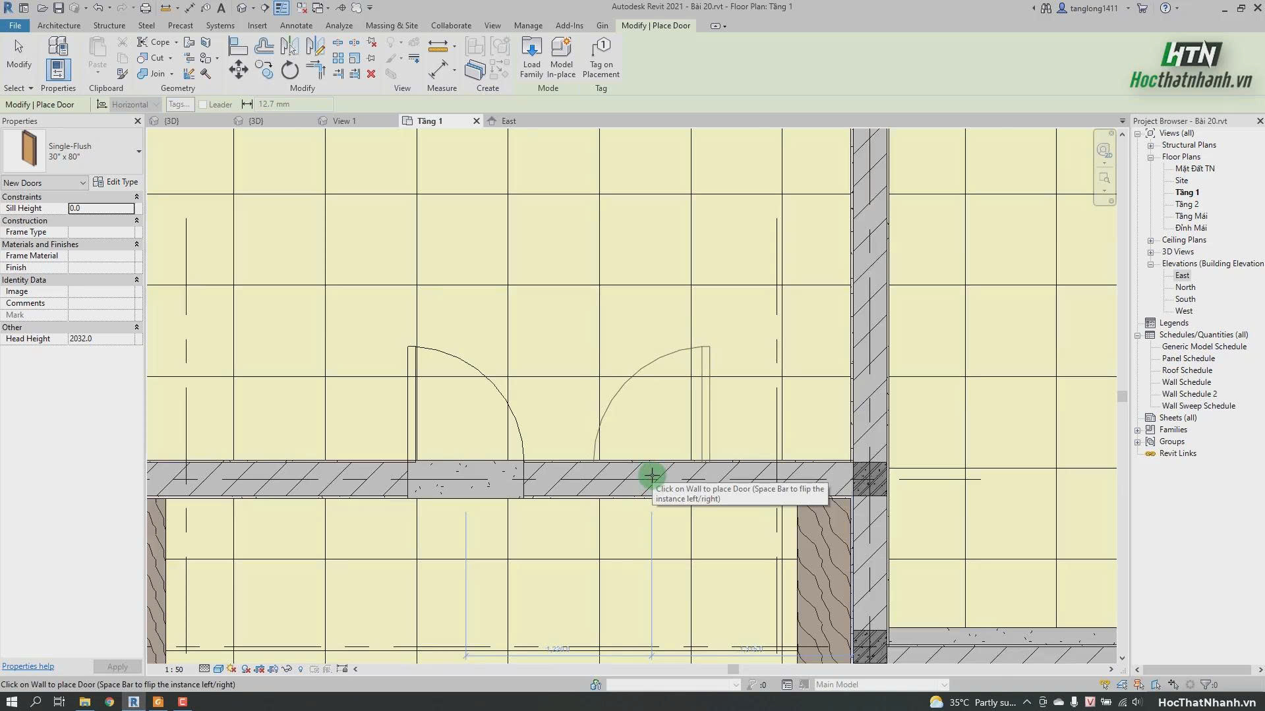Image resolution: width=1265 pixels, height=711 pixels.
Task: Open the New Doors filter dropdown
Action: pyautogui.click(x=44, y=183)
